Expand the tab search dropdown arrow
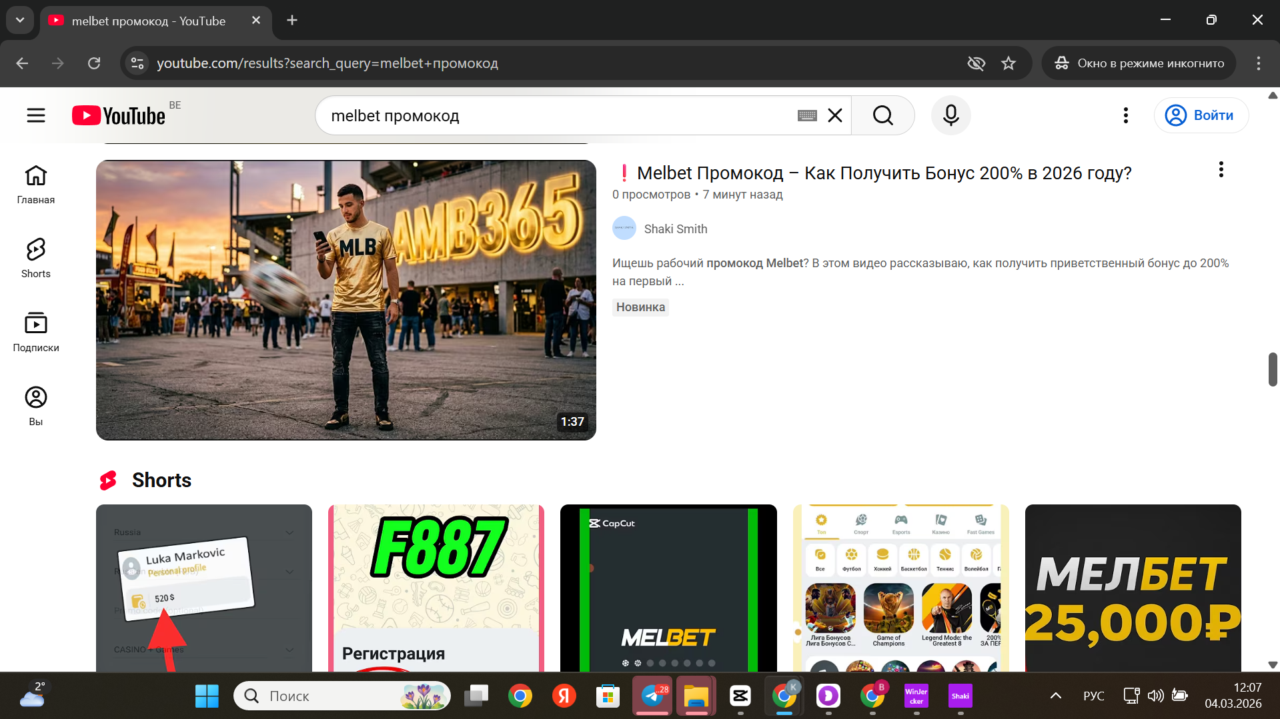 click(20, 20)
